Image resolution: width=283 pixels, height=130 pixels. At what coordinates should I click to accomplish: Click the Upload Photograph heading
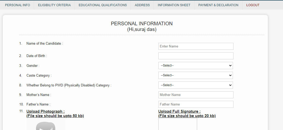pos(45,111)
